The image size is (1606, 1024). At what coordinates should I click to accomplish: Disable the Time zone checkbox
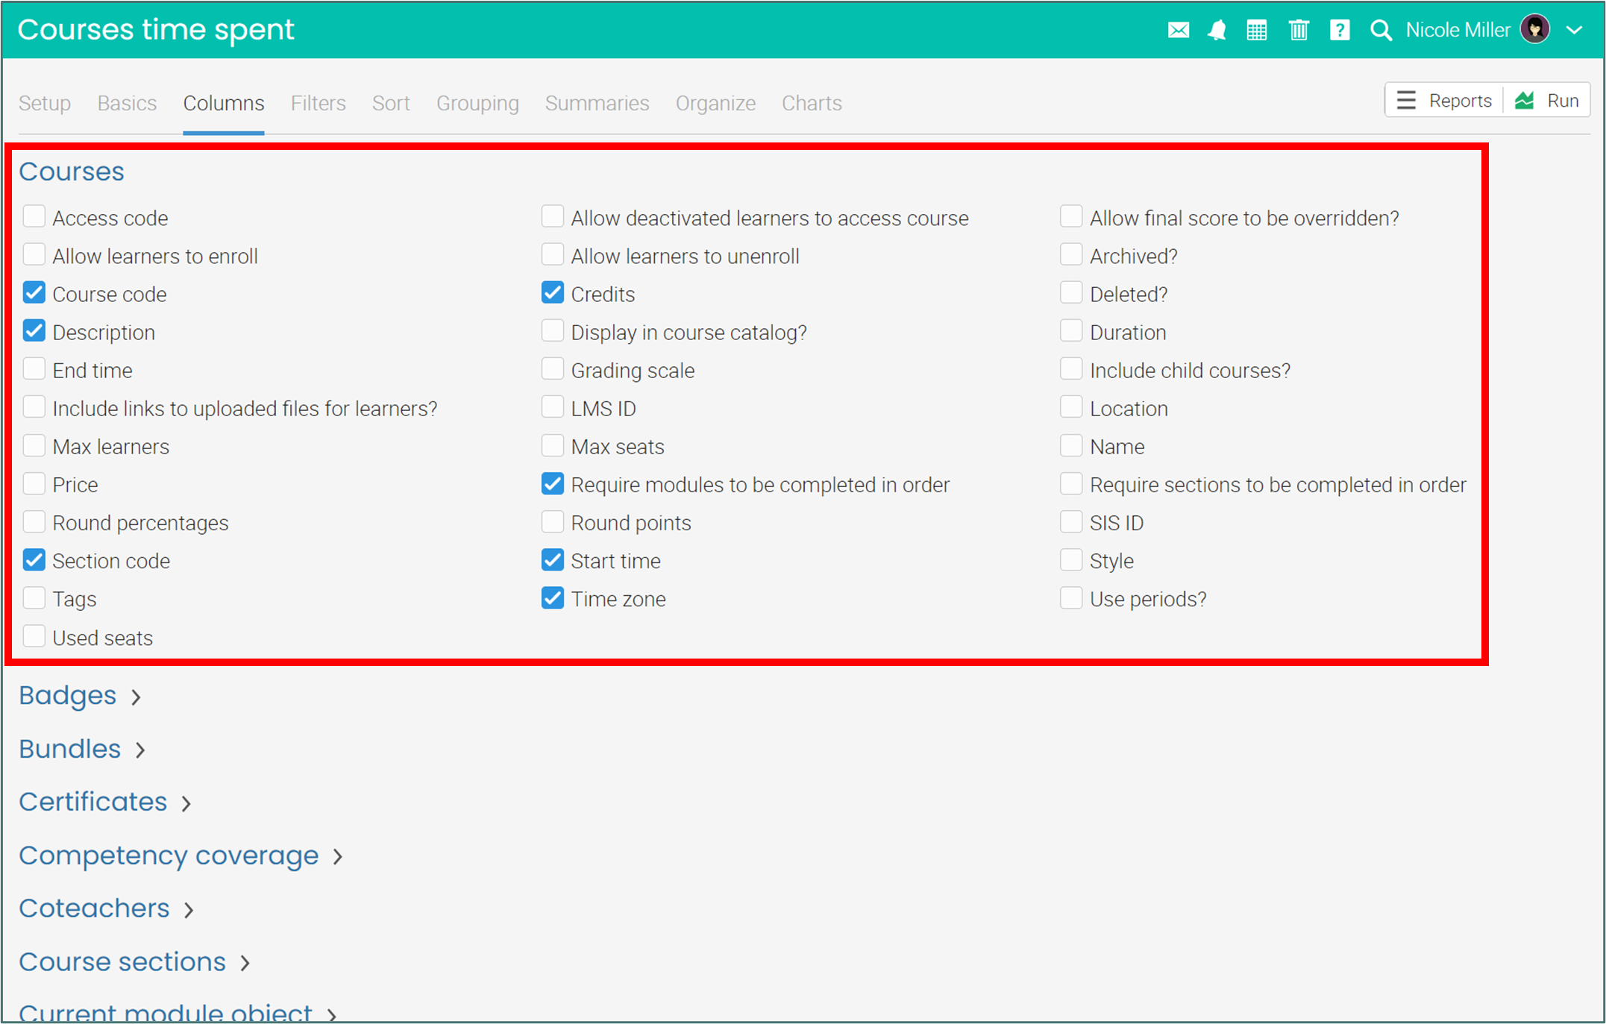(x=553, y=598)
